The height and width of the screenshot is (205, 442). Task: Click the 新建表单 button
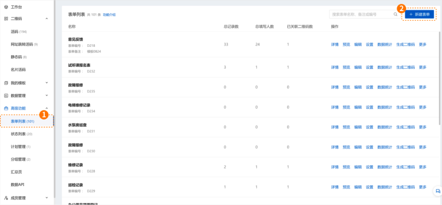tap(419, 14)
